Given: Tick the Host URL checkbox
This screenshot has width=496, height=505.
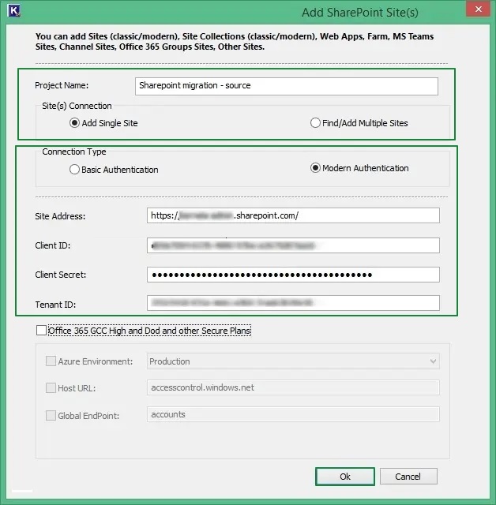Looking at the screenshot, I should [51, 388].
